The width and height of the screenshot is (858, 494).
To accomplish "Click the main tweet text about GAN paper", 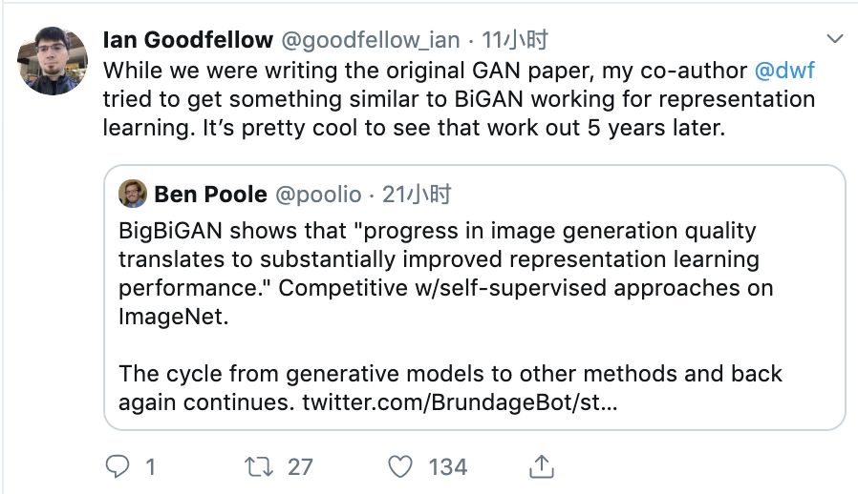I will (430, 99).
